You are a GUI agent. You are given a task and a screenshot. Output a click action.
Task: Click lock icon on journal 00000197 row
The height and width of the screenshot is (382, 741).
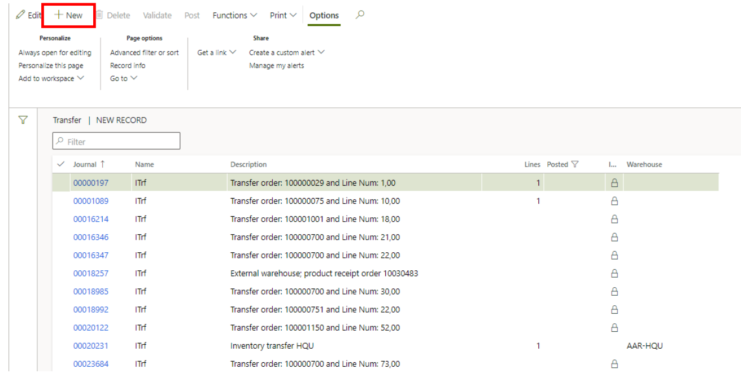614,183
